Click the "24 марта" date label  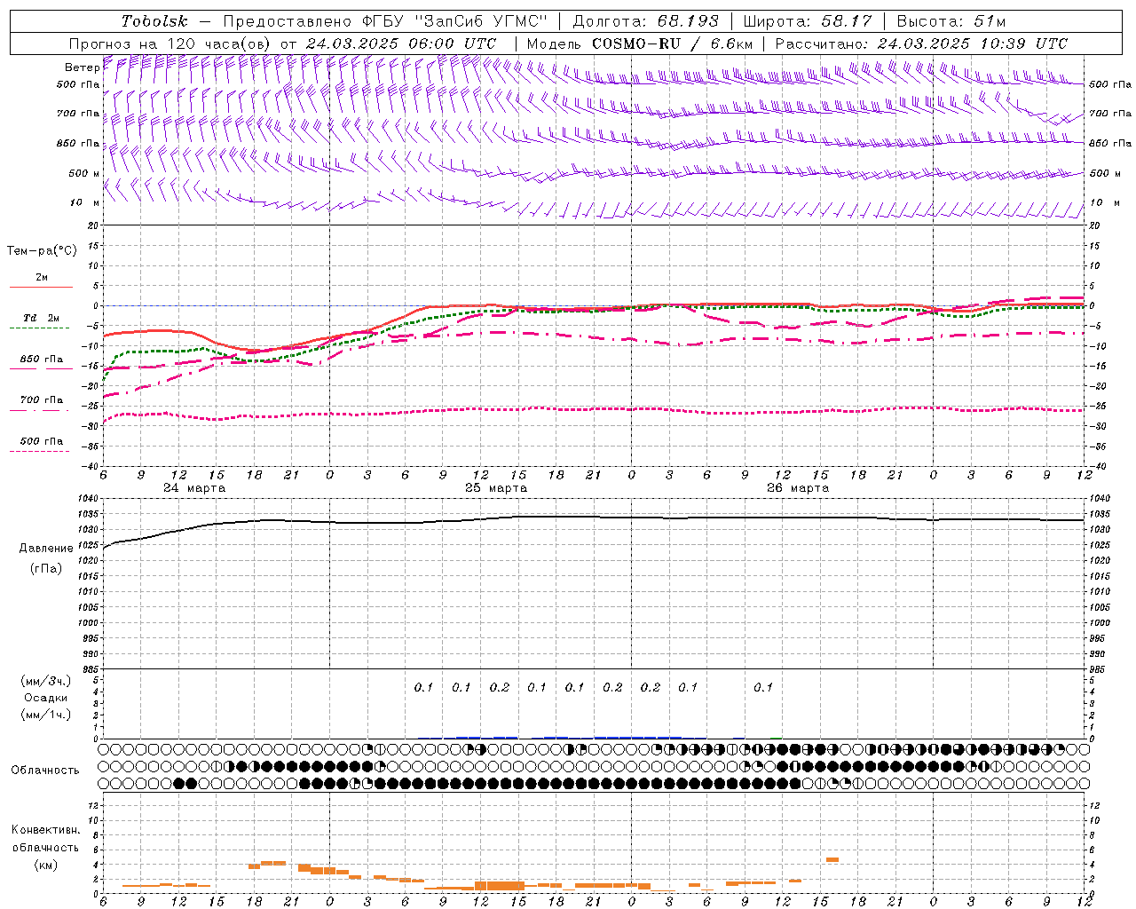(194, 488)
